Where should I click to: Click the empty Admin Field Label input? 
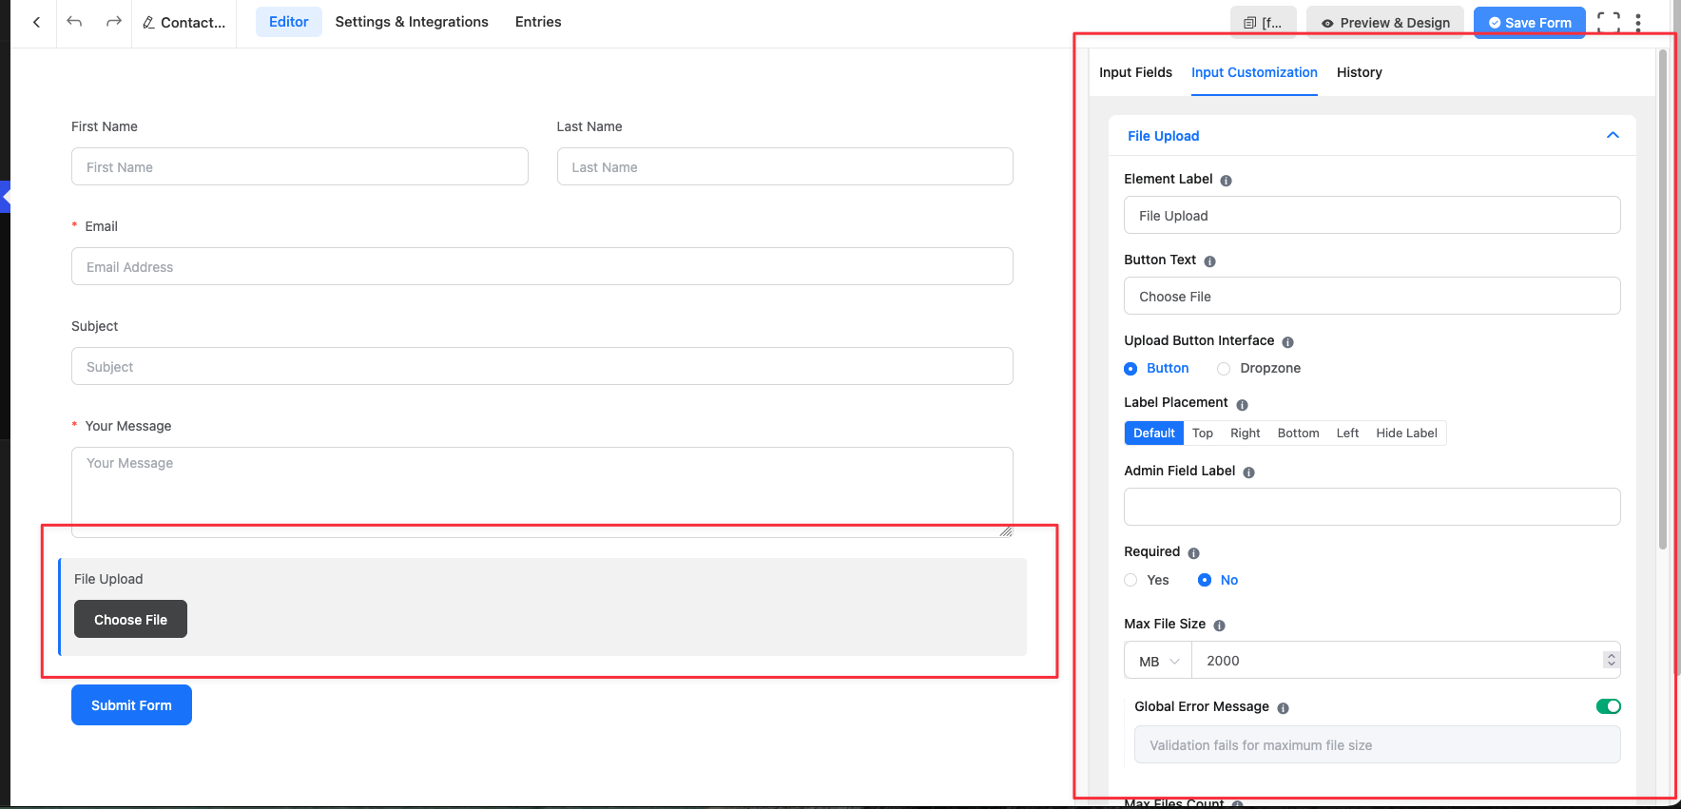1372,507
